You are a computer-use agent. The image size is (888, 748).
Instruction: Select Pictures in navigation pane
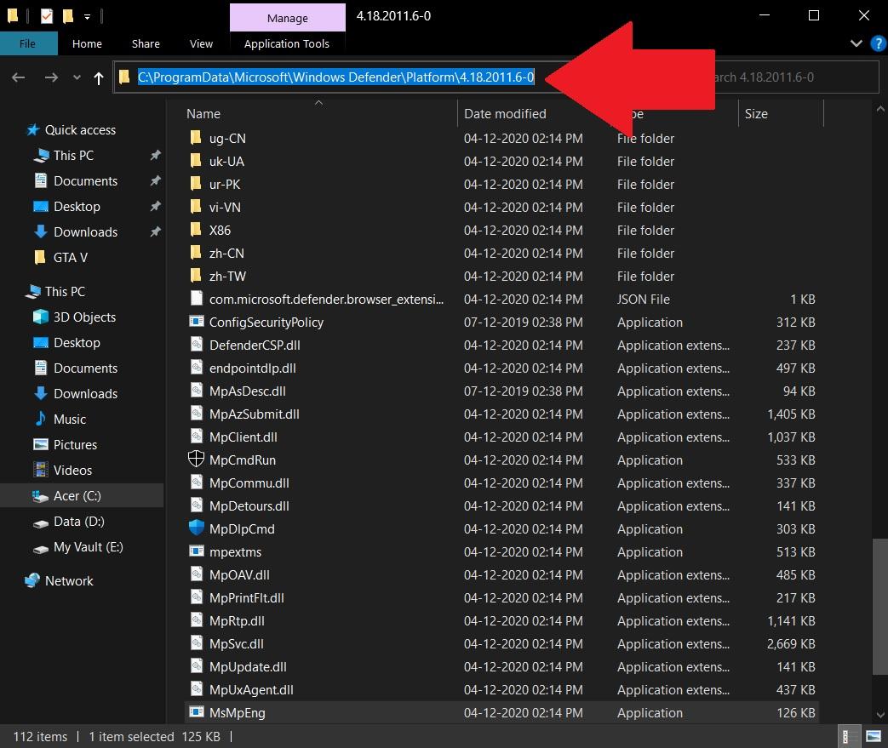75,444
